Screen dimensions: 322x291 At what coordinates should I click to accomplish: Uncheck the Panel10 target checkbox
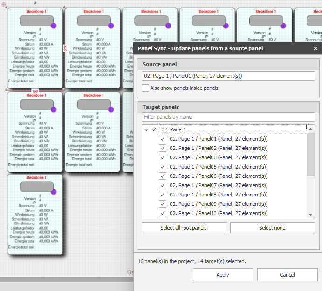point(163,213)
